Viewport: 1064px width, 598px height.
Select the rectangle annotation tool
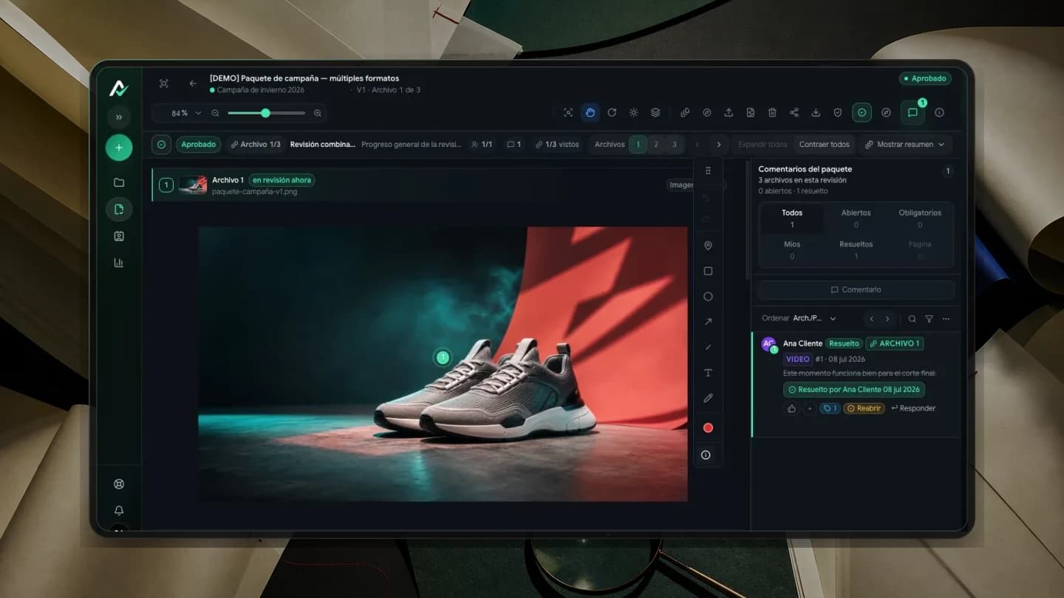(708, 271)
